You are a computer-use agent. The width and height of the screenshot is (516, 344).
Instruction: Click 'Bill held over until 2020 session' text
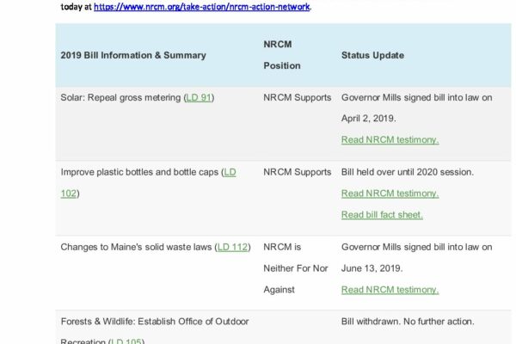pos(407,172)
